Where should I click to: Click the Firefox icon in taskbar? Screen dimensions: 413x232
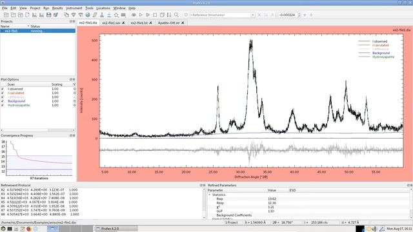(28, 229)
